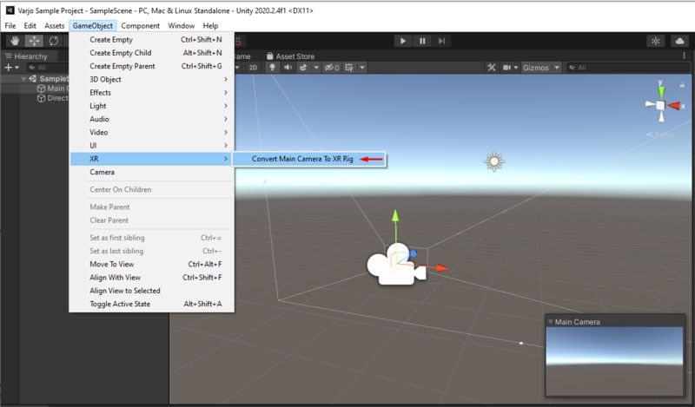Select Directional Light object in Hierarchy
Screen dimensions: 695x407
point(53,98)
